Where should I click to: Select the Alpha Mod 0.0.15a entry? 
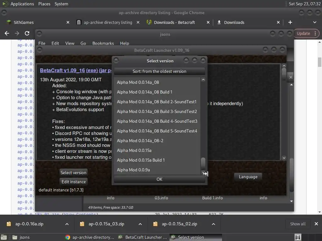(157, 150)
